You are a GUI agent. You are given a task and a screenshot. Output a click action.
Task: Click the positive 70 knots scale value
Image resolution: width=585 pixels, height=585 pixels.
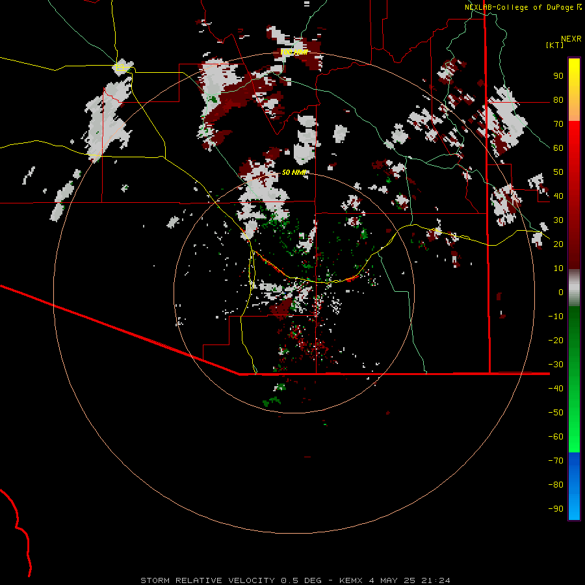pos(558,124)
